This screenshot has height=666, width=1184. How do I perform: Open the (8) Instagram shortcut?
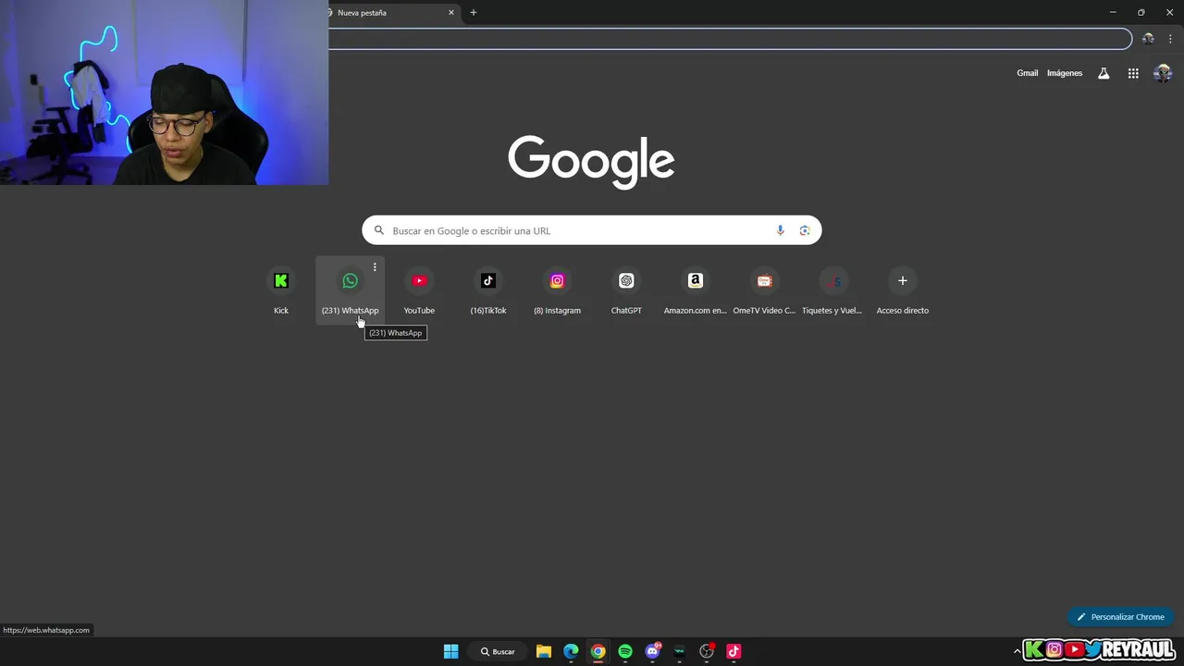click(x=557, y=290)
